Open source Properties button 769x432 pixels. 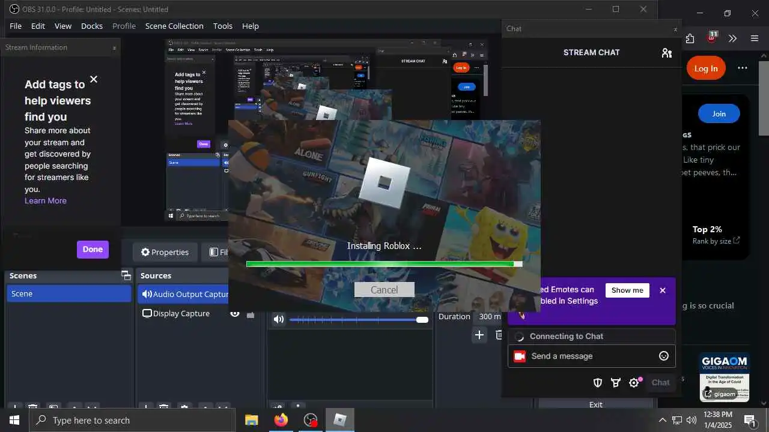pyautogui.click(x=165, y=252)
